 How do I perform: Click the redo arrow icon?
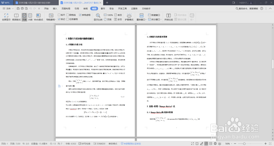(x=35, y=8)
